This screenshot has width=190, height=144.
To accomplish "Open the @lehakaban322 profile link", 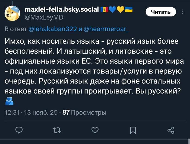I will [x=53, y=29].
